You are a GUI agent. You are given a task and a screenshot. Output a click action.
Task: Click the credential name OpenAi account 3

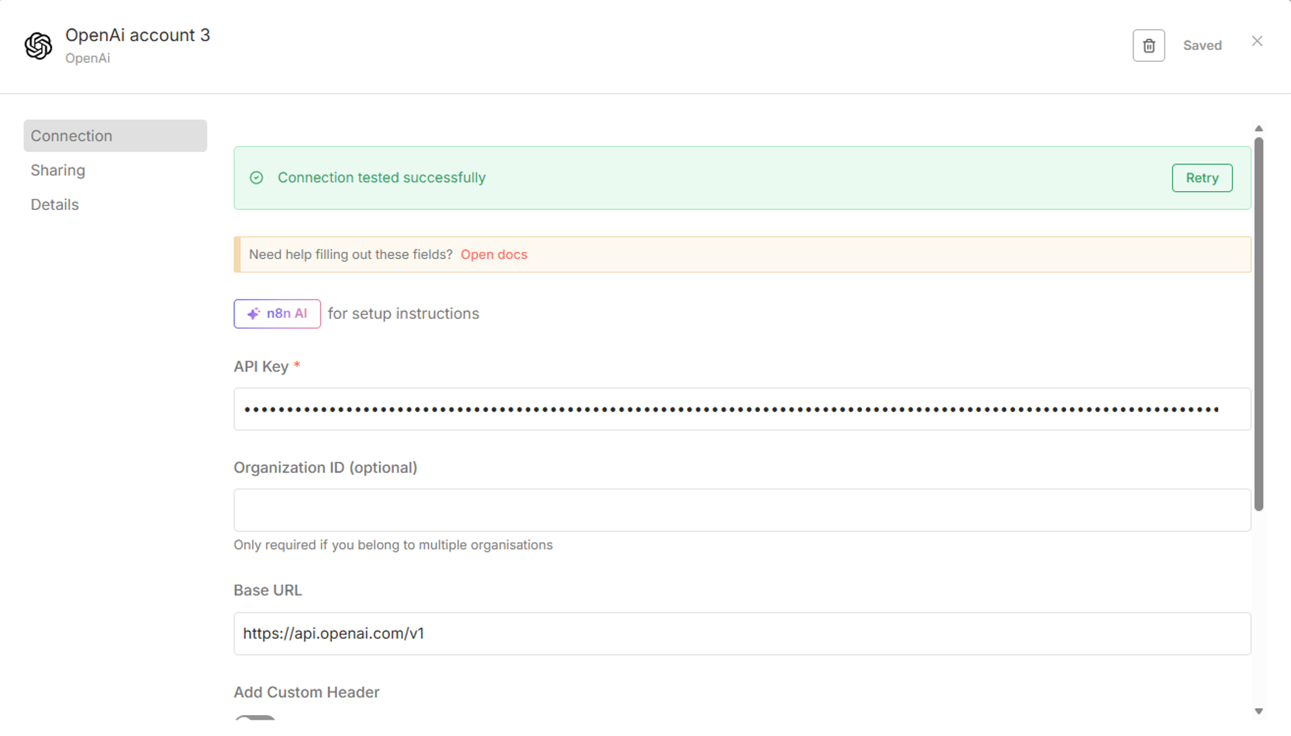coord(138,35)
